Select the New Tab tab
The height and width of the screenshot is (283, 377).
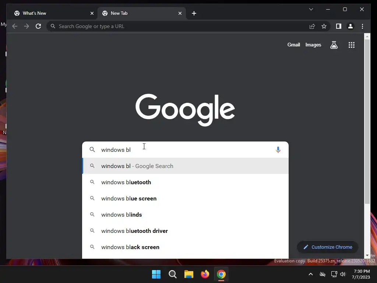(x=141, y=13)
